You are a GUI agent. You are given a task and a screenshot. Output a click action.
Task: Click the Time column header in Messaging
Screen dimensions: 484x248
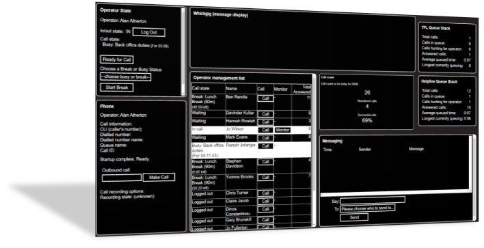[327, 150]
